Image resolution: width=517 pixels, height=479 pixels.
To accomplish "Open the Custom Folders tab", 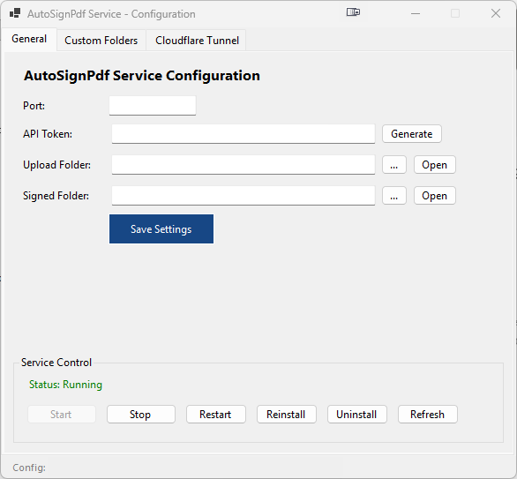I will tap(101, 41).
